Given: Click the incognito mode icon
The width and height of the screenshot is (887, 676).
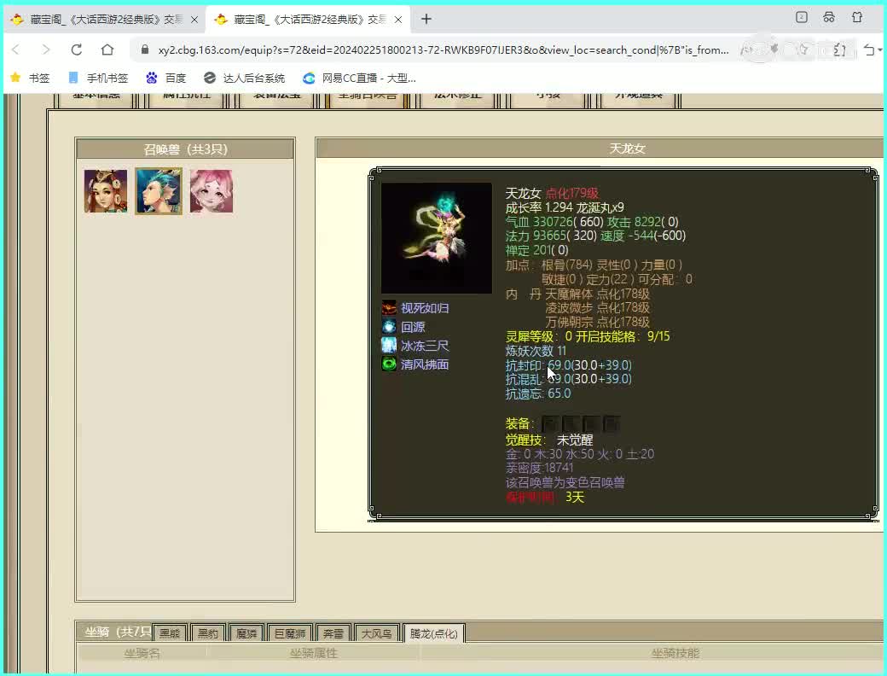Looking at the screenshot, I should coord(829,17).
